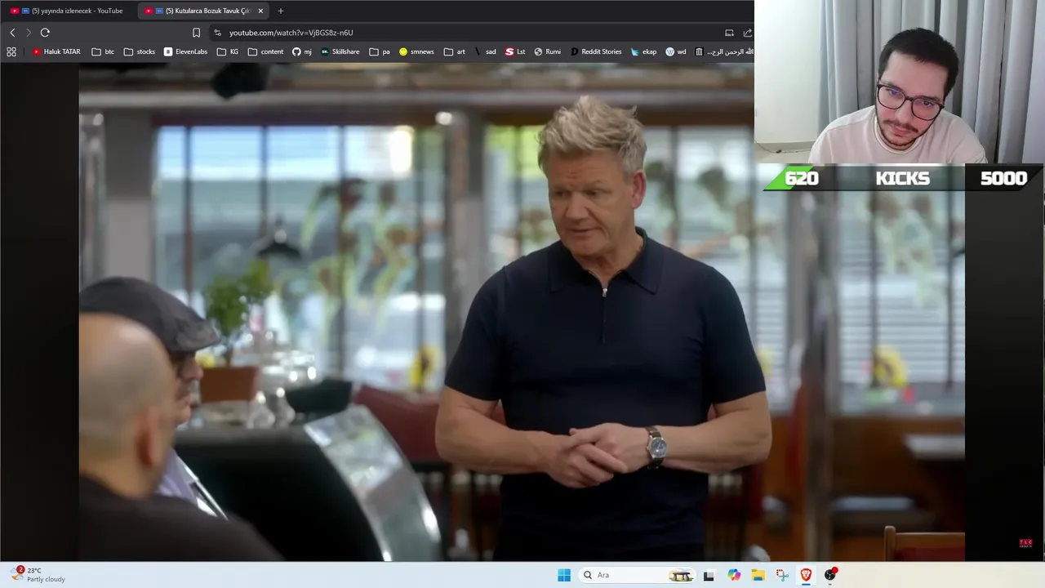Open Snipping Tool from the taskbar

(x=782, y=575)
